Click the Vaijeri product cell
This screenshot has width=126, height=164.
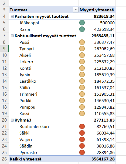[44, 139]
